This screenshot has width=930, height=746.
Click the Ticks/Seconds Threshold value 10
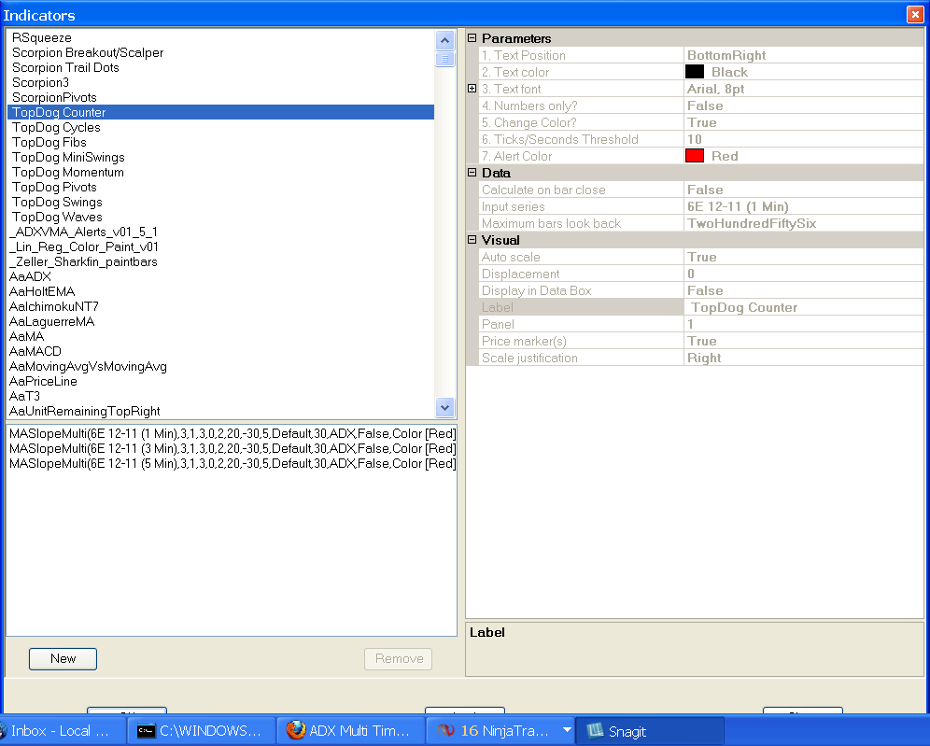tap(804, 139)
